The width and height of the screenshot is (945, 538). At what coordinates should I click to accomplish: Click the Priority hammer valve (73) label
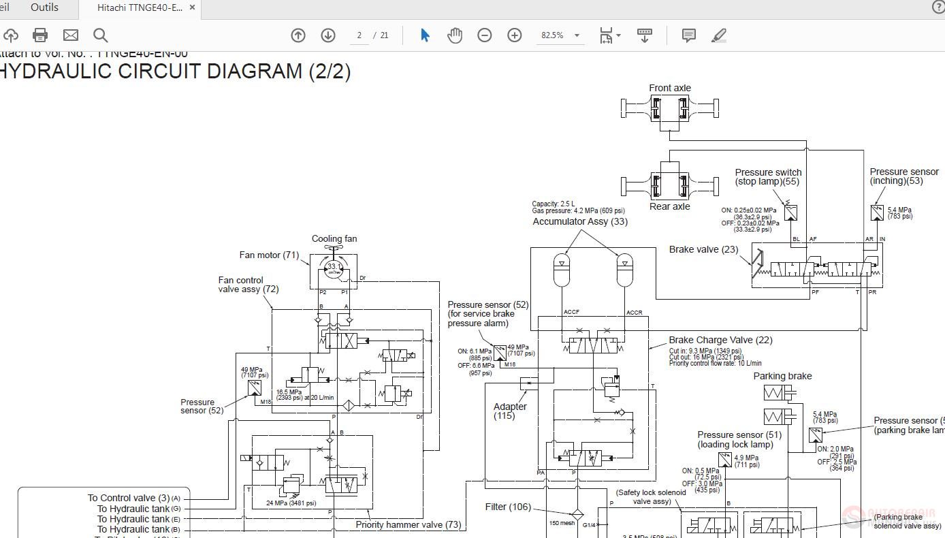point(408,524)
